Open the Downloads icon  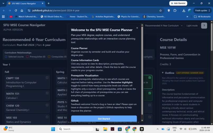(x=184, y=11)
